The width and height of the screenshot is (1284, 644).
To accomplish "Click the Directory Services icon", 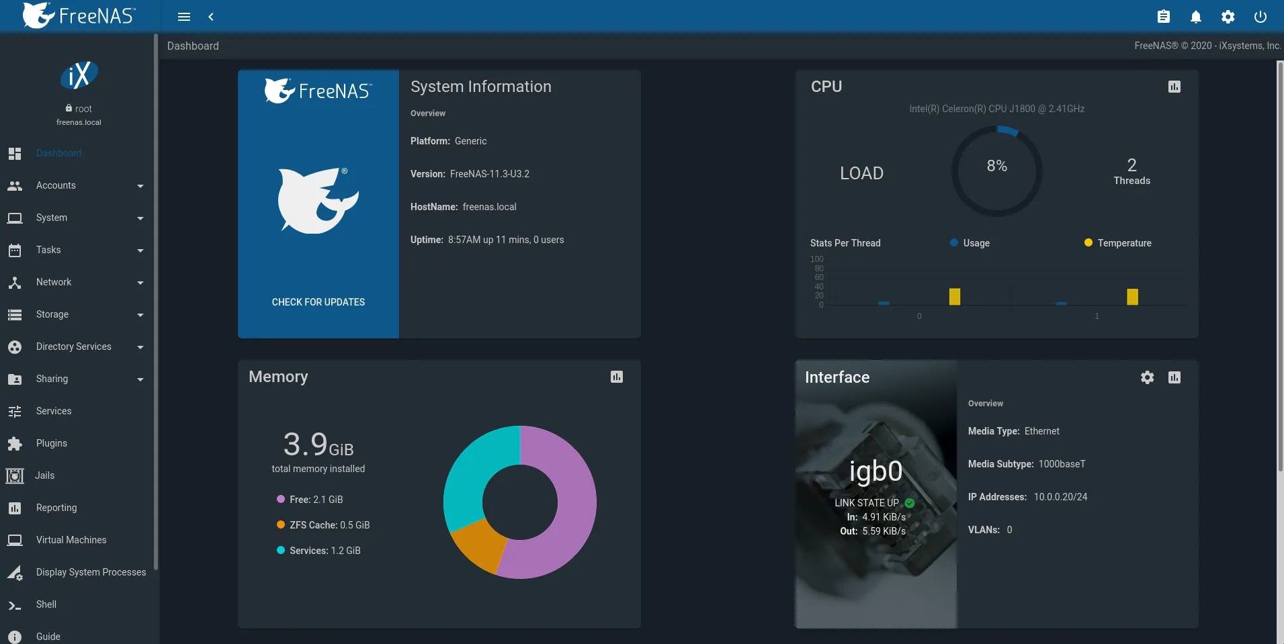I will 15,347.
